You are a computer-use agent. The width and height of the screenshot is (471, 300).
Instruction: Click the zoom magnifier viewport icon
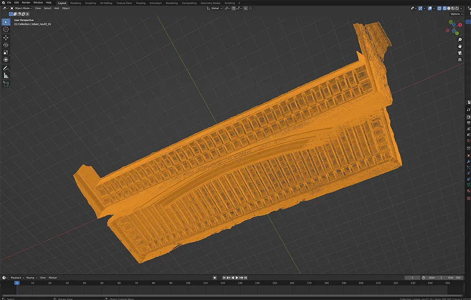point(460,40)
